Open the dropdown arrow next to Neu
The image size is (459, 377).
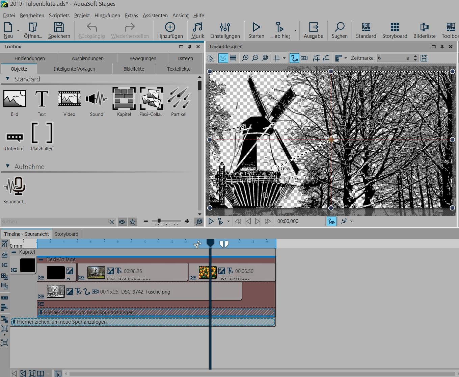18,30
